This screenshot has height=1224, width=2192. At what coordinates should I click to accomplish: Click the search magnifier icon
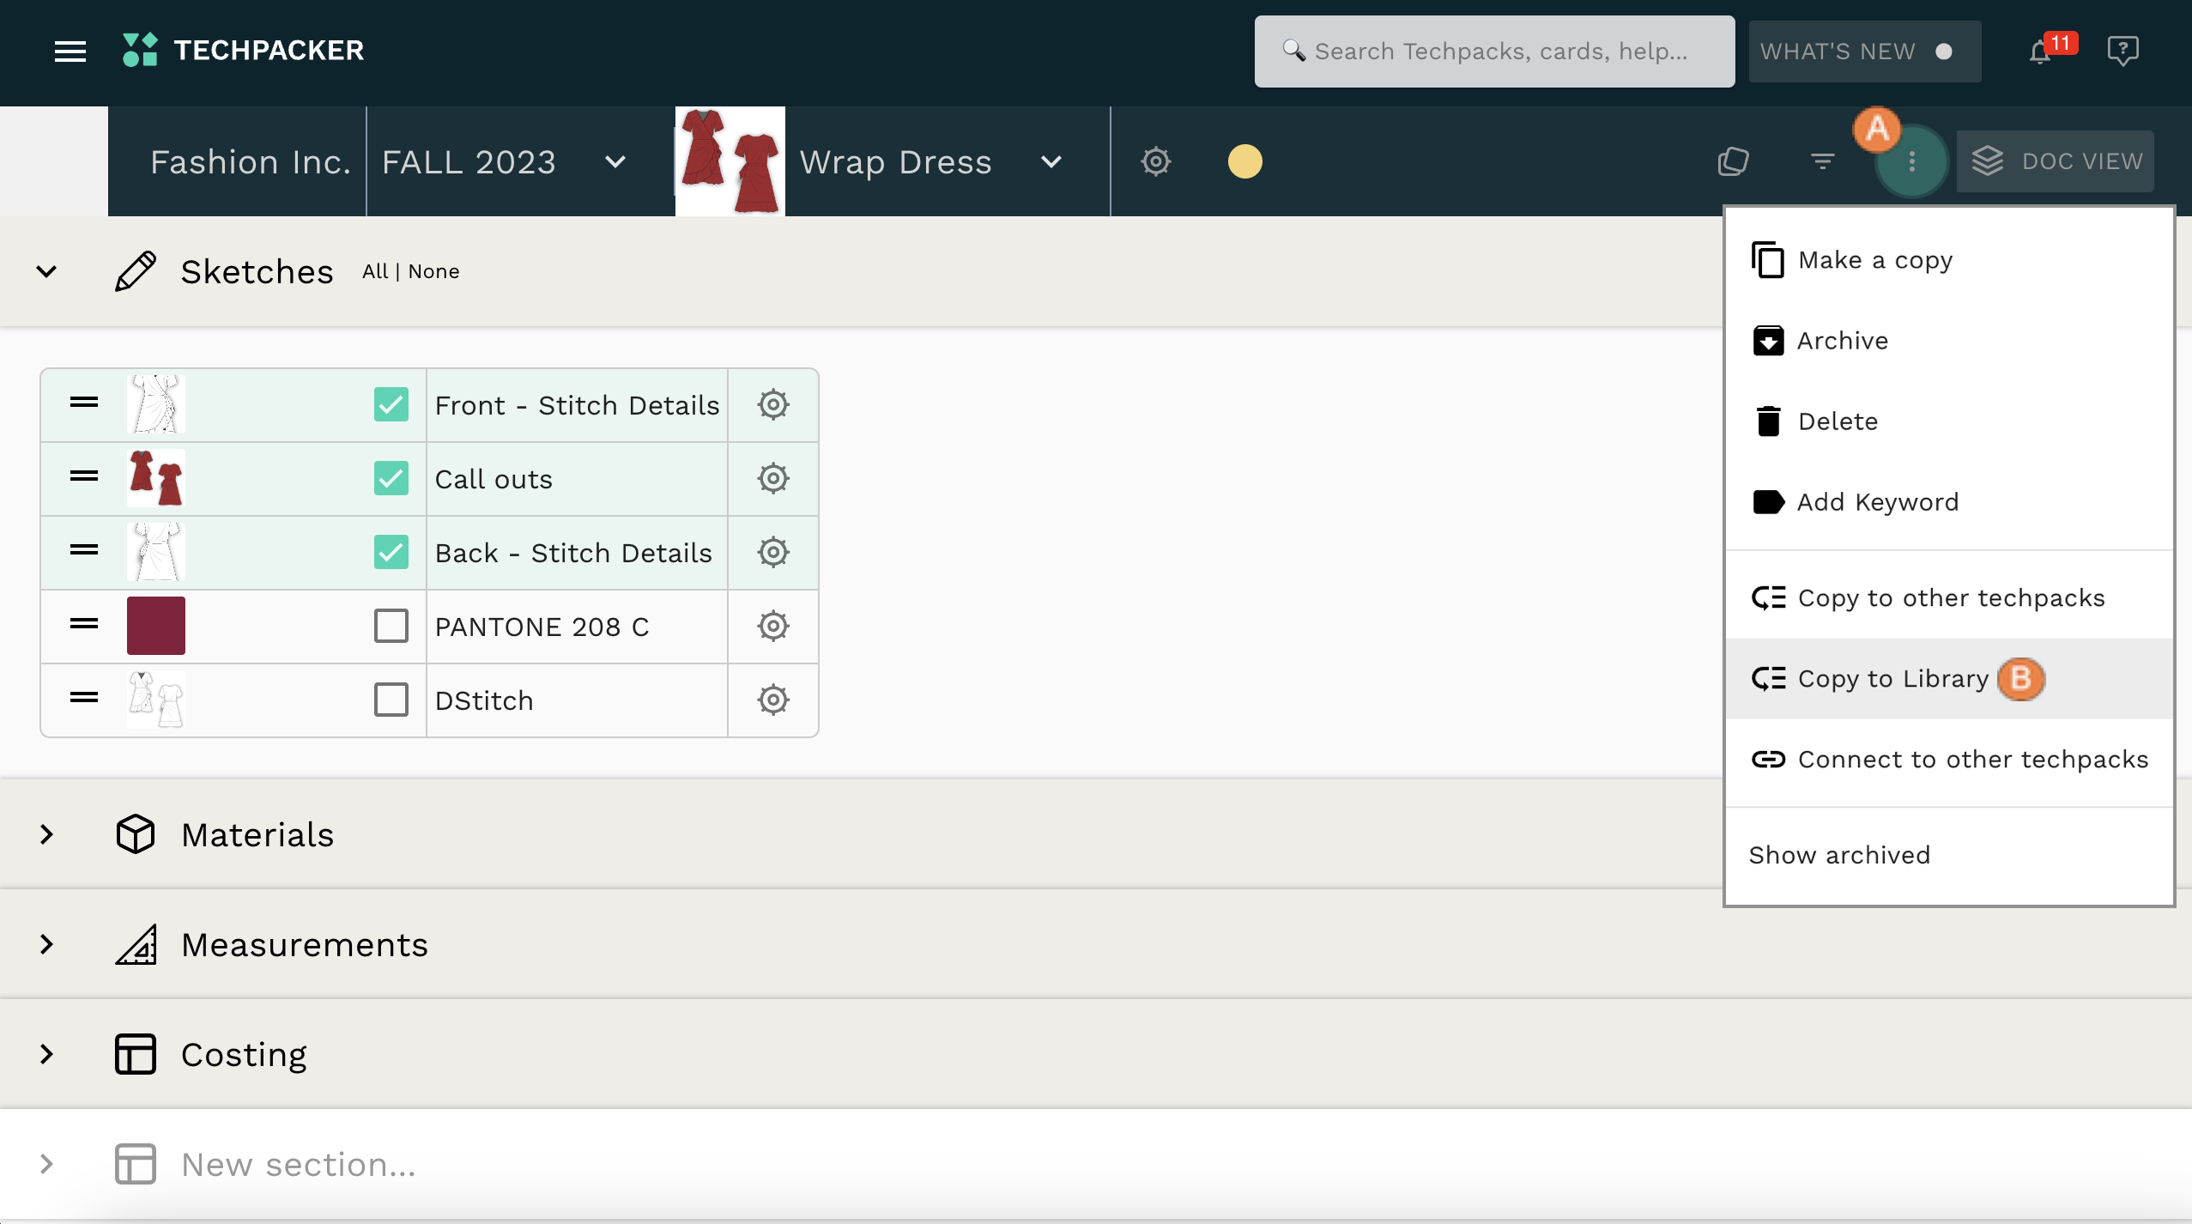[x=1293, y=51]
